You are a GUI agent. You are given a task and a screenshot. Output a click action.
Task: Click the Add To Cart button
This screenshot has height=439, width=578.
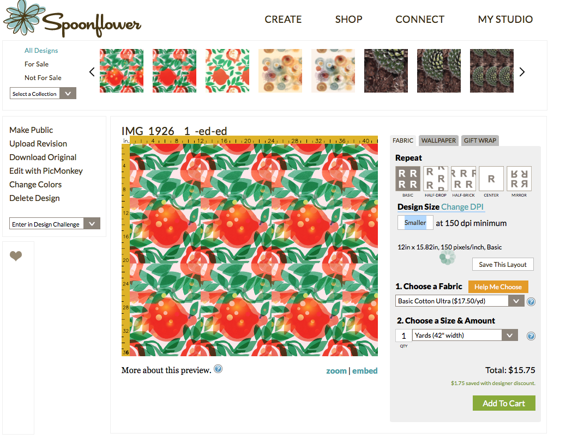pyautogui.click(x=503, y=404)
